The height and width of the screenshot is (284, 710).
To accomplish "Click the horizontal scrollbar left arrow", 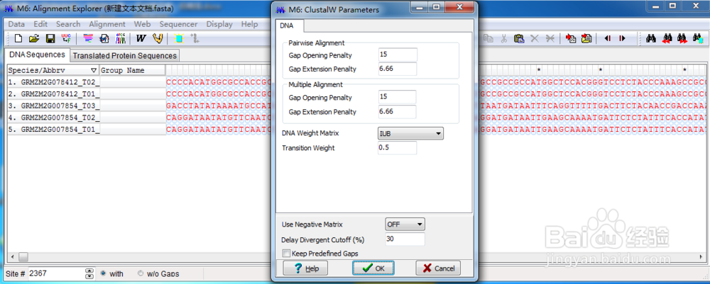I will [12, 257].
